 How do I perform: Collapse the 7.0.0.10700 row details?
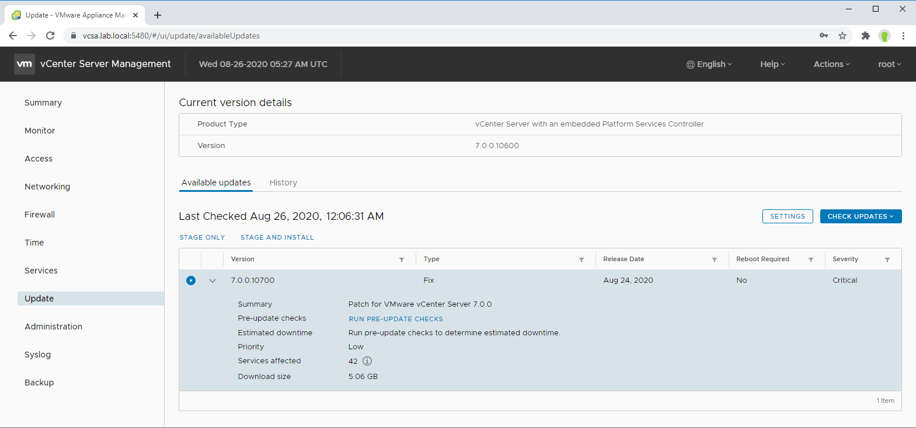[x=213, y=280]
